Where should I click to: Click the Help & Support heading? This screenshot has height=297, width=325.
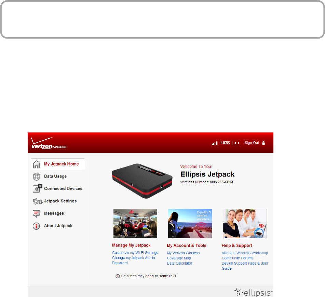[x=237, y=245]
